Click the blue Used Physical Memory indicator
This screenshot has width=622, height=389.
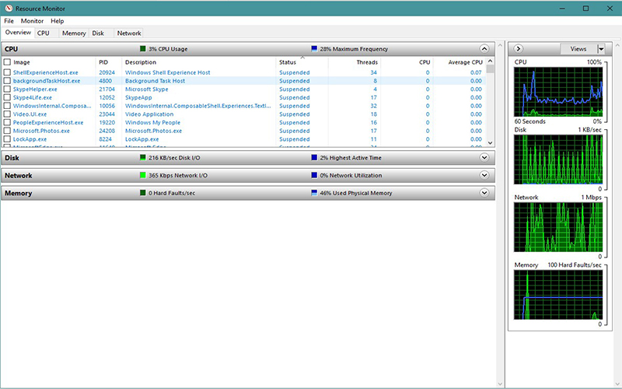[314, 193]
